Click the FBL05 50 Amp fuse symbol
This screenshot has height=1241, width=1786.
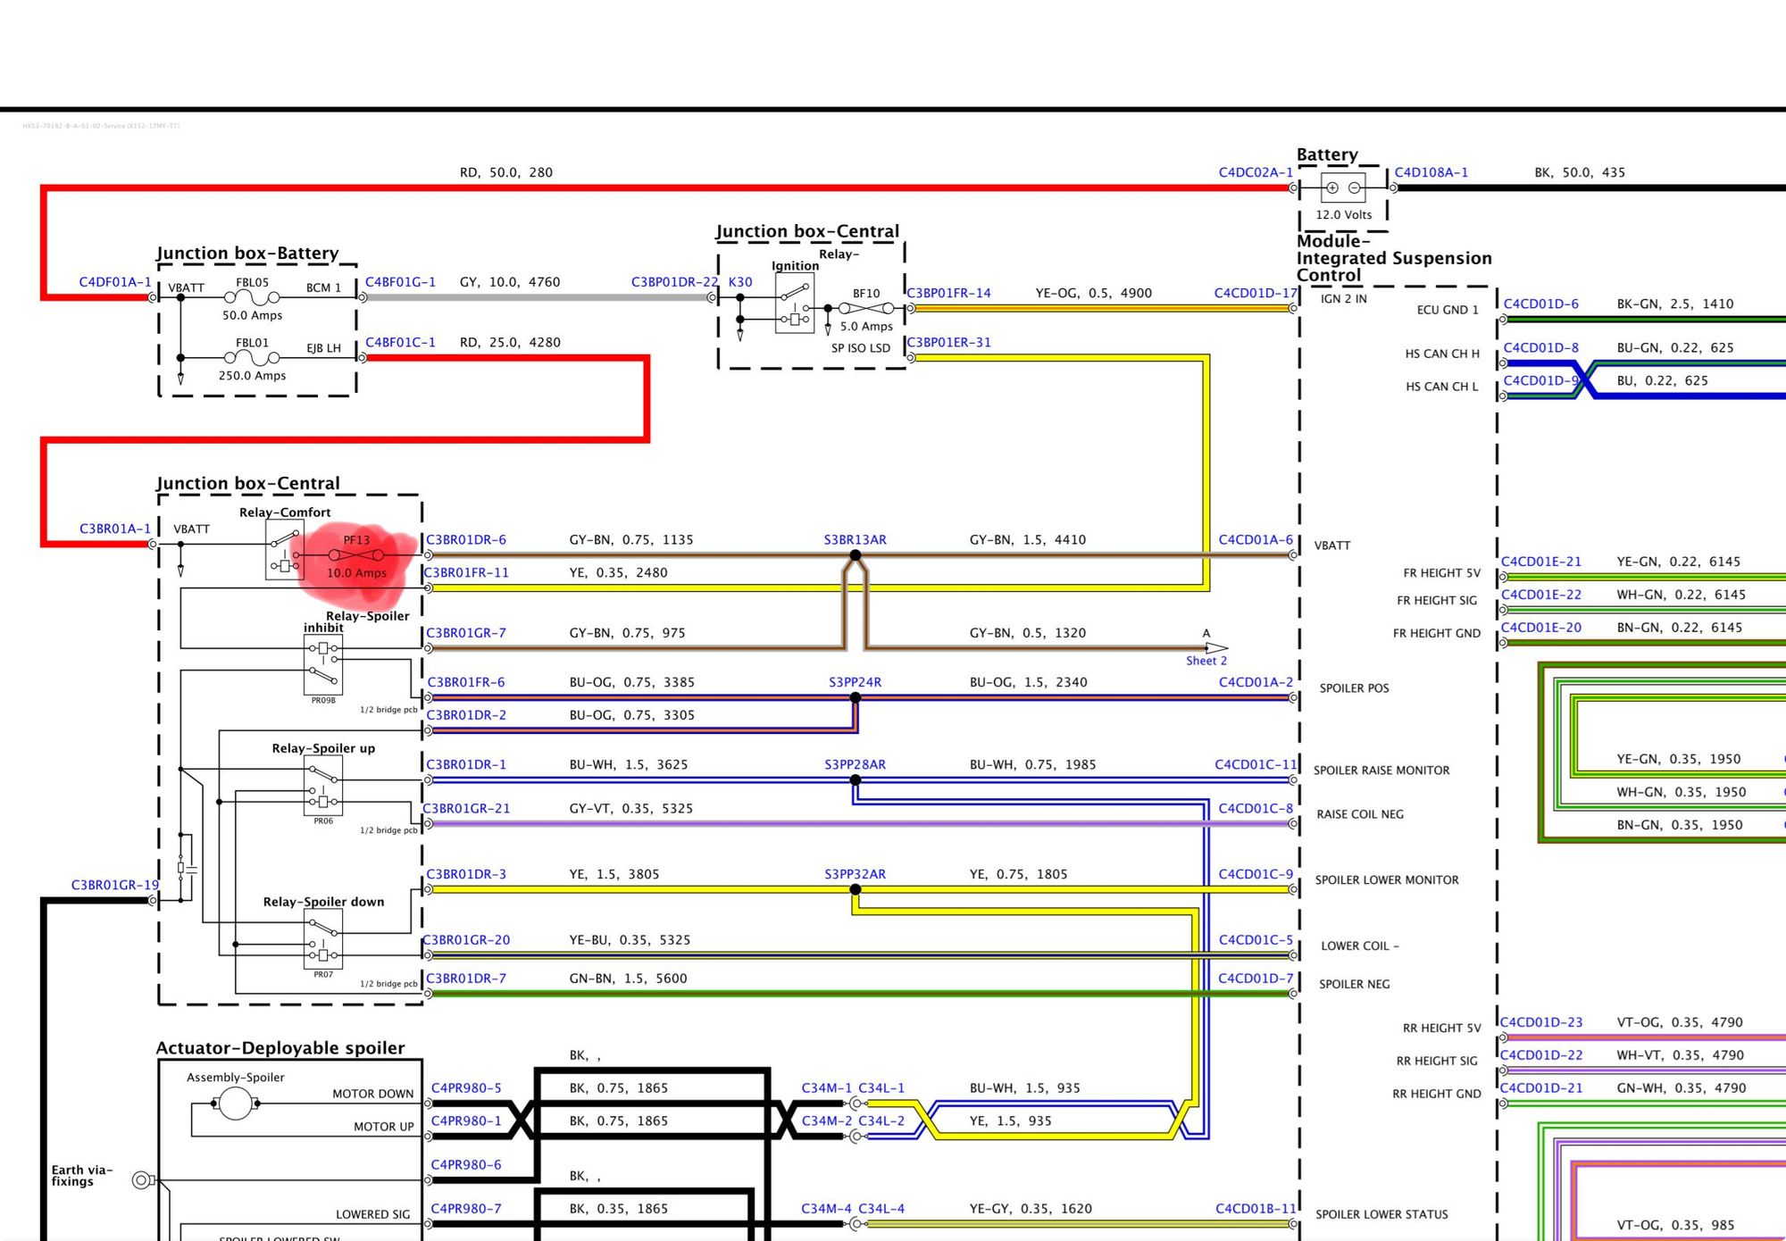click(253, 297)
